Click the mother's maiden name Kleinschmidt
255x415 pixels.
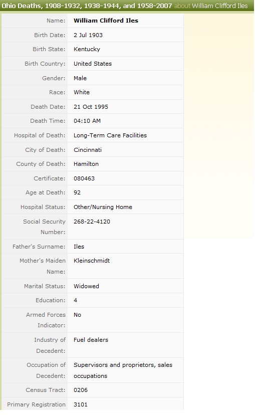[92, 261]
